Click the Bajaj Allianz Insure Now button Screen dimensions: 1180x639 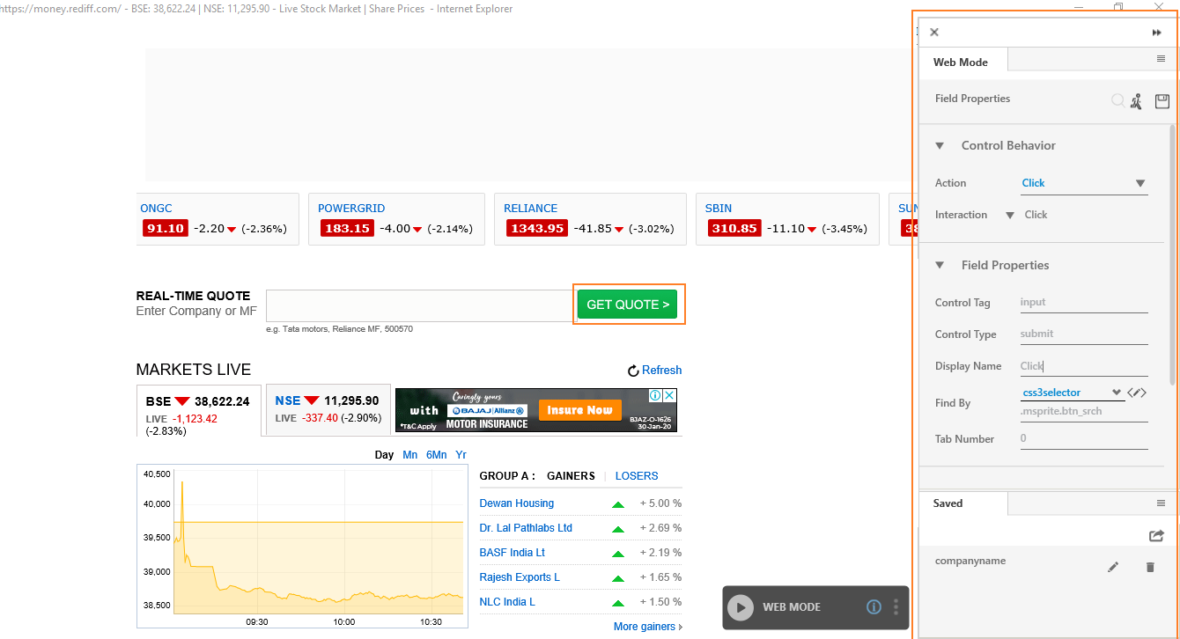(x=579, y=410)
